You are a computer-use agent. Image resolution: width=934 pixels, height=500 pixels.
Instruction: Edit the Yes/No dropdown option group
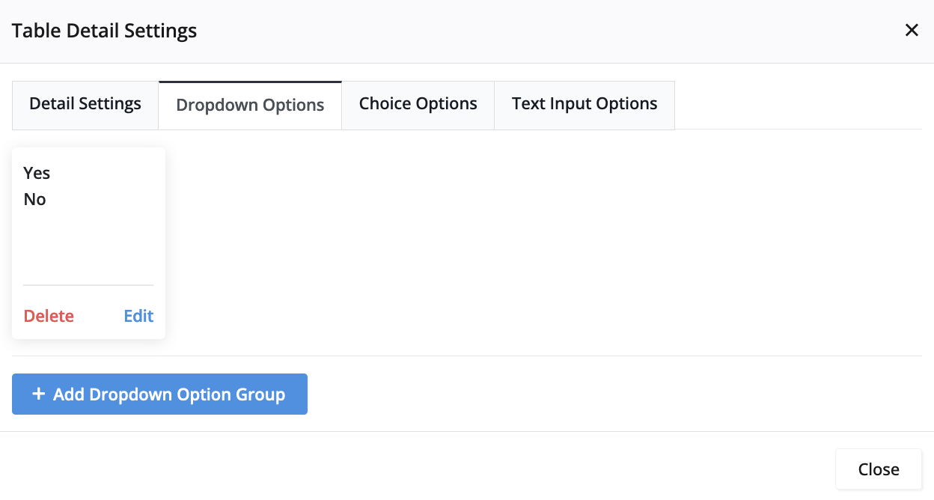tap(138, 316)
